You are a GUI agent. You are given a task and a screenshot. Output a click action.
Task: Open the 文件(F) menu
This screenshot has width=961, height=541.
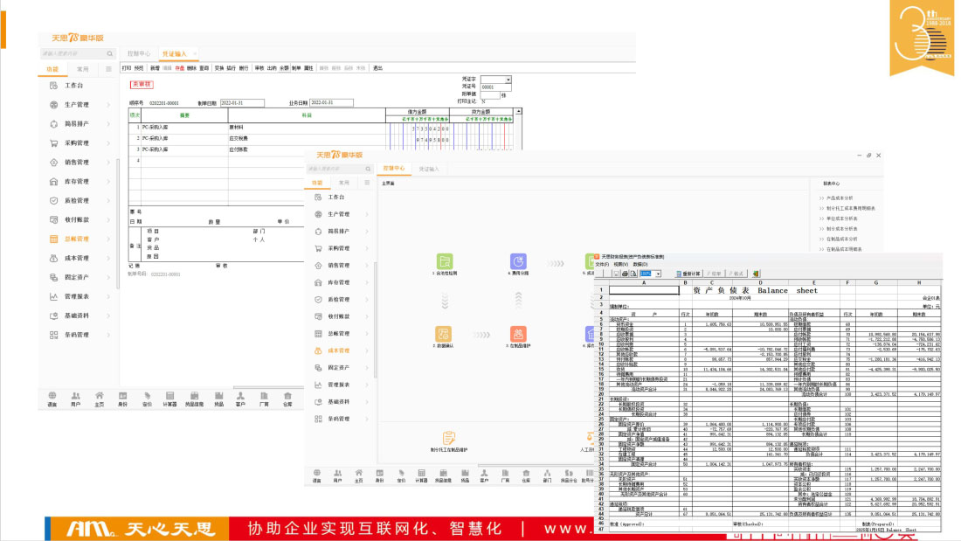point(602,264)
